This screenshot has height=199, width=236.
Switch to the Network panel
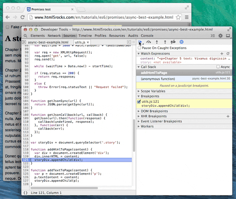tap(54, 36)
